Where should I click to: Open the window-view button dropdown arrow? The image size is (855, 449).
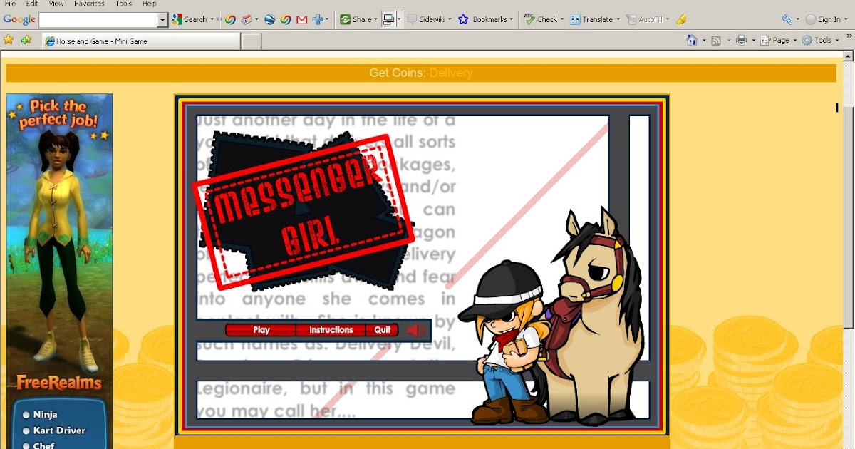click(x=400, y=19)
